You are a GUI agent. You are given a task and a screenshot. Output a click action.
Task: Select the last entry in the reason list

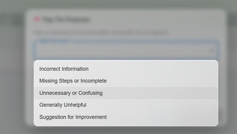[x=73, y=117]
